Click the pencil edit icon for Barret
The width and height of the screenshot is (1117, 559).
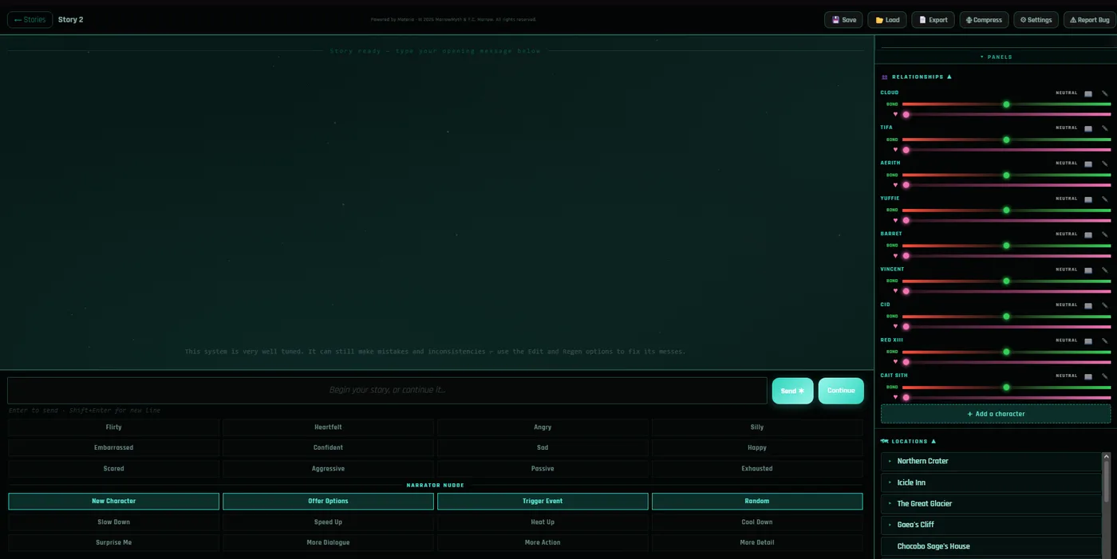click(1105, 234)
